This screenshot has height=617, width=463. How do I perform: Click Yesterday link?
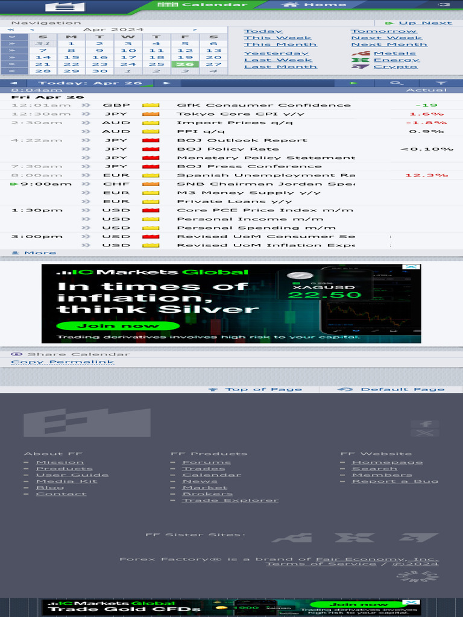[276, 53]
